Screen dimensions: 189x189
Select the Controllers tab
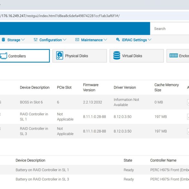click(25, 56)
